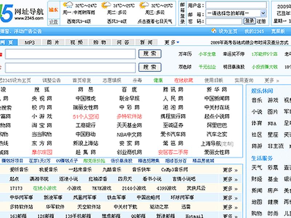Select the 网页 search tab
This screenshot has width=291, height=218.
point(9,43)
